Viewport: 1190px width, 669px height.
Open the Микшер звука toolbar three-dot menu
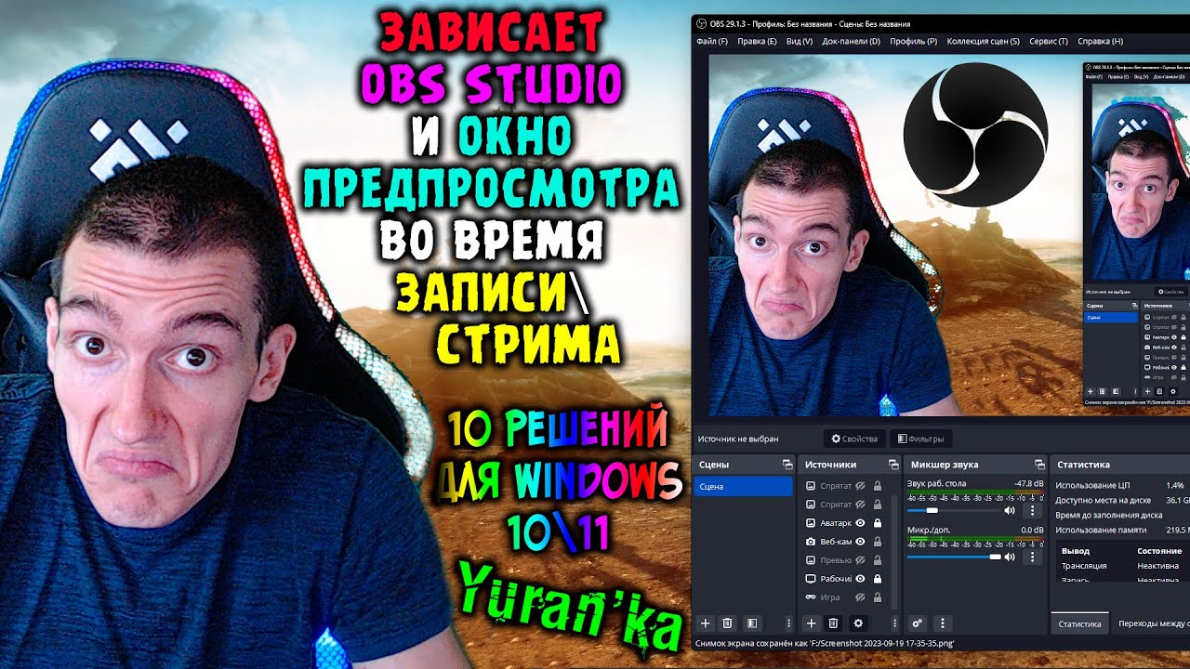943,623
